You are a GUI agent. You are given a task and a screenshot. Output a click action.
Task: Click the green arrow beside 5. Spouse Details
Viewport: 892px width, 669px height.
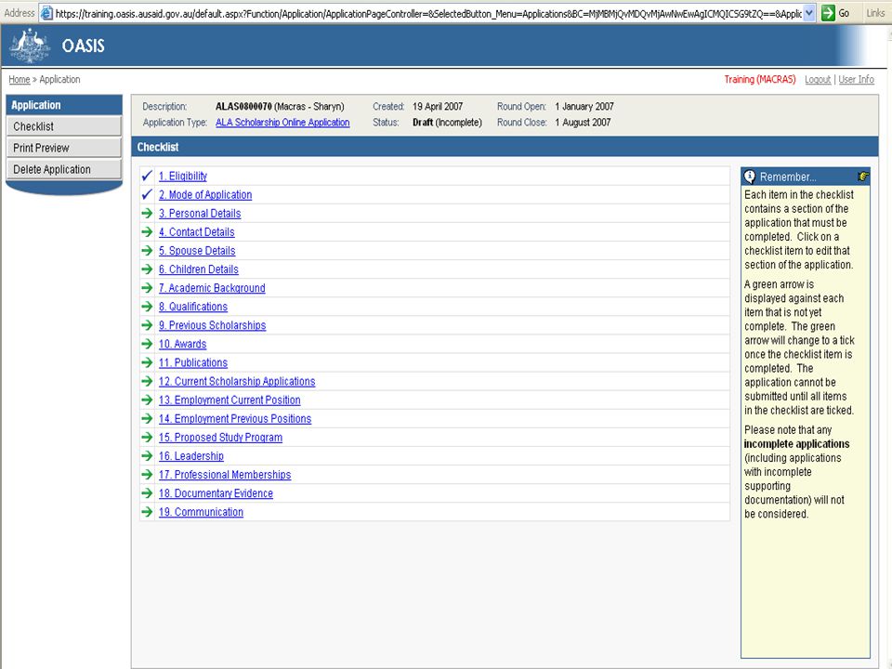[147, 250]
